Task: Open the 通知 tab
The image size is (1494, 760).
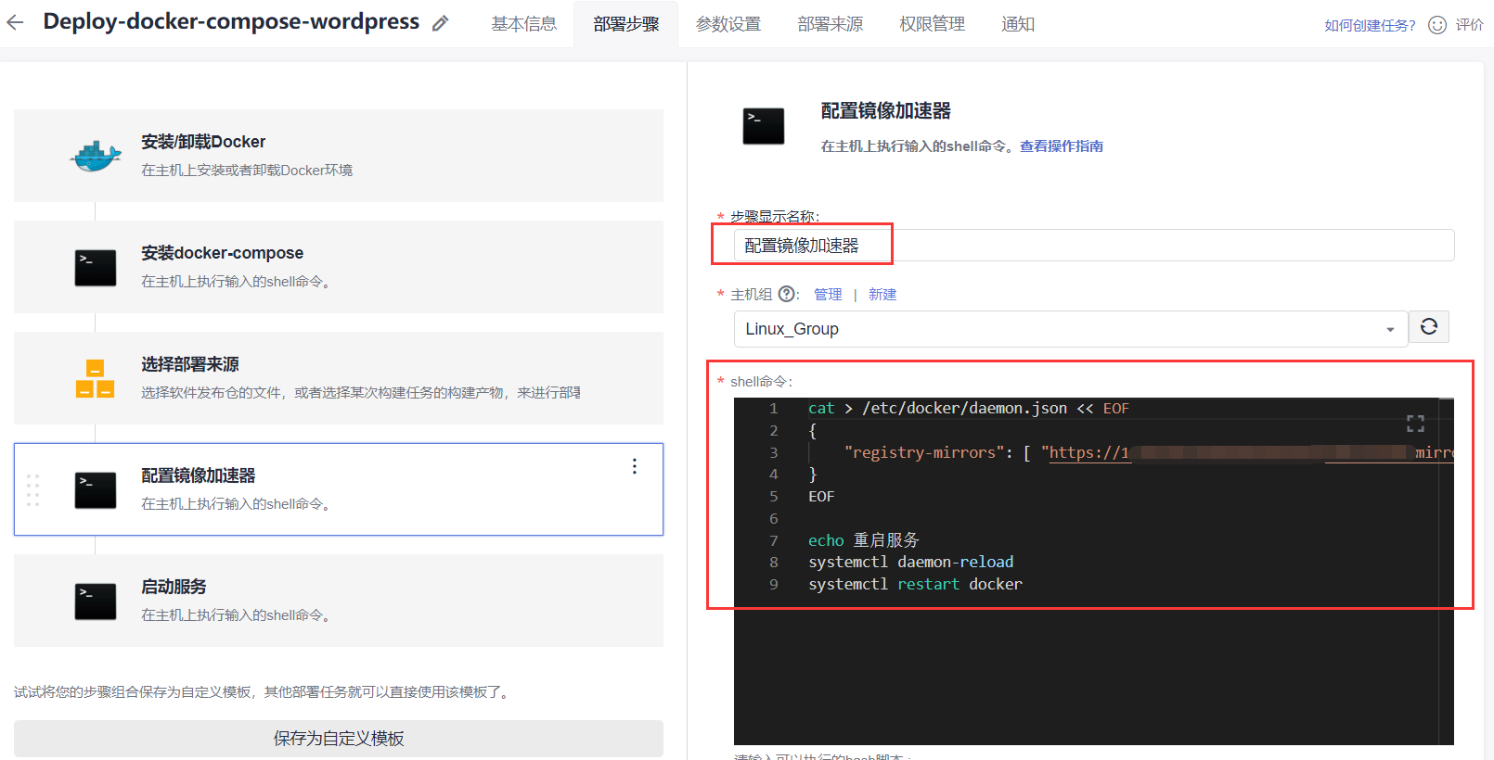Action: pos(1018,24)
